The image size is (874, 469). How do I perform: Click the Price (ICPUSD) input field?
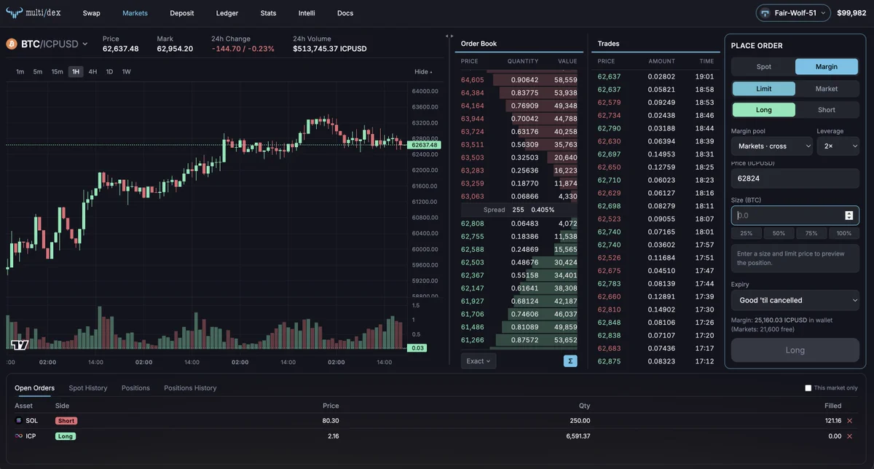click(795, 178)
